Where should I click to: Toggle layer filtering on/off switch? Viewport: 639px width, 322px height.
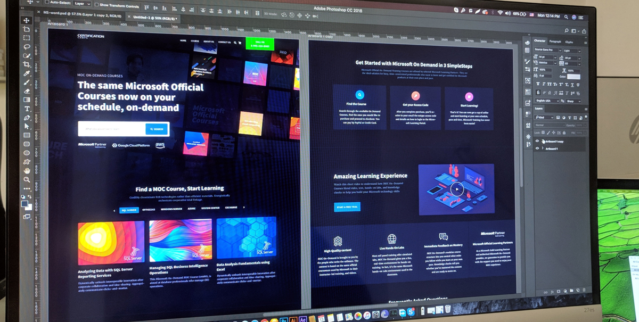pos(586,117)
